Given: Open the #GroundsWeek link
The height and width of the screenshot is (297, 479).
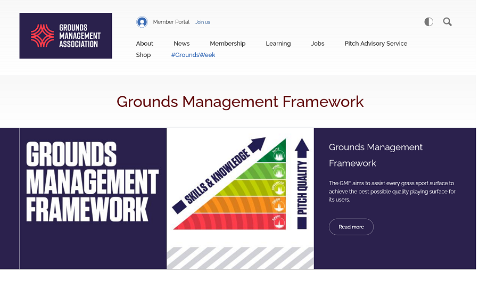Looking at the screenshot, I should 193,55.
